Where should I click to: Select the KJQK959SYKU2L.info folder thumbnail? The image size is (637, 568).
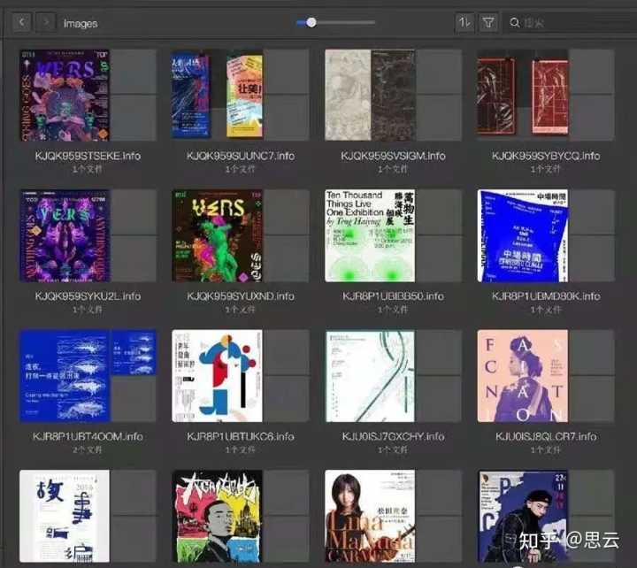click(x=88, y=235)
